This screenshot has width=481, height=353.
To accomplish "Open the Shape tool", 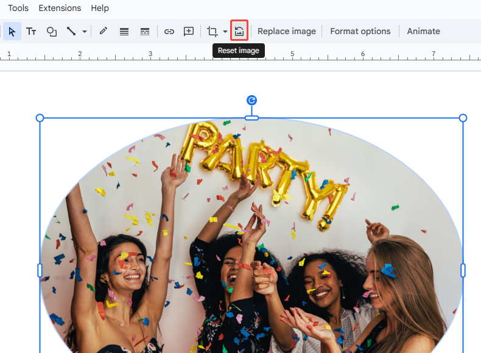I will pos(52,31).
